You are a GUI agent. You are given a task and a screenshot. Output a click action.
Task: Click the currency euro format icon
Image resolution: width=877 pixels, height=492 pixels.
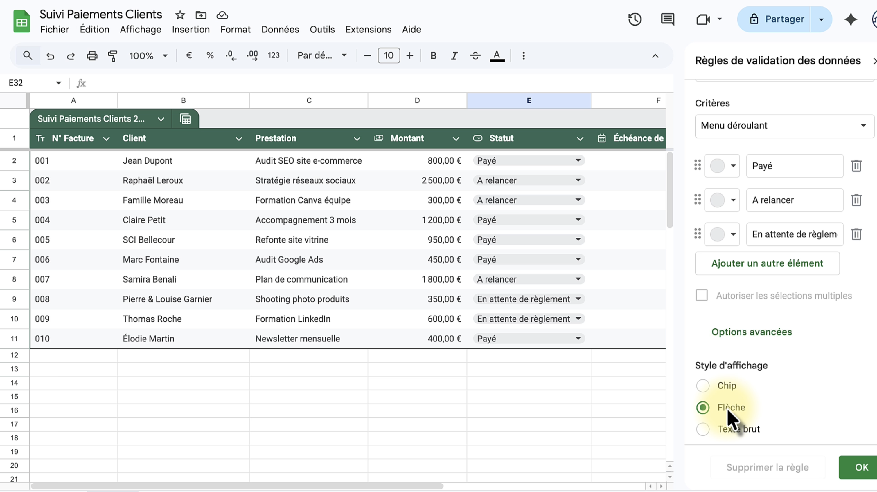pyautogui.click(x=189, y=56)
